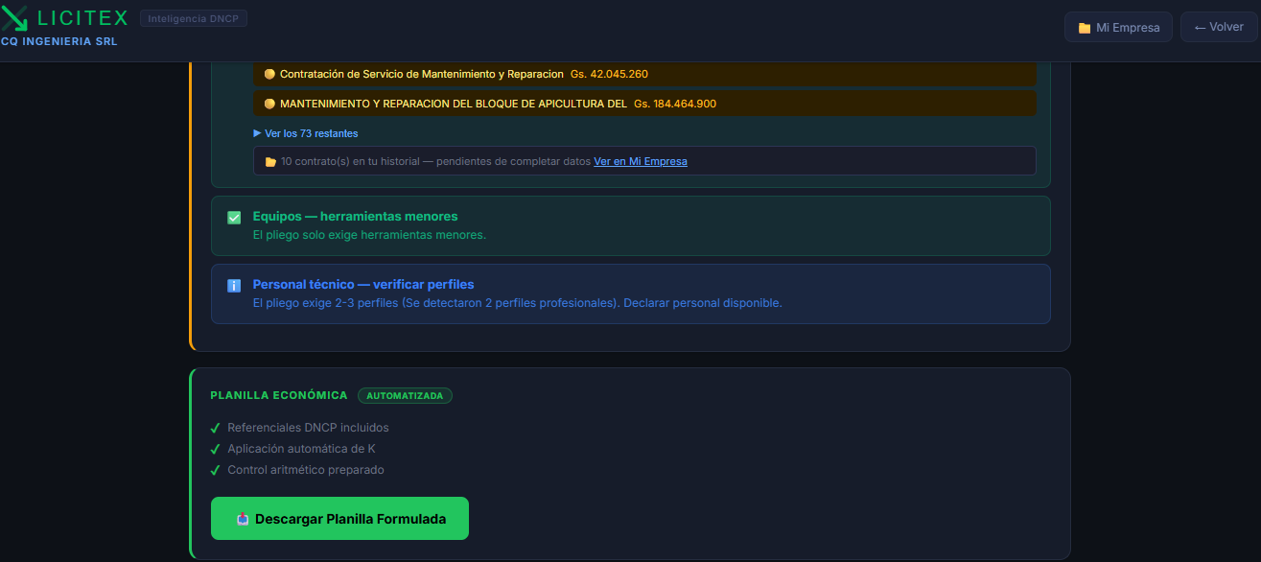Click the green check icon for Equipos
Image resolution: width=1261 pixels, height=562 pixels.
pos(234,218)
